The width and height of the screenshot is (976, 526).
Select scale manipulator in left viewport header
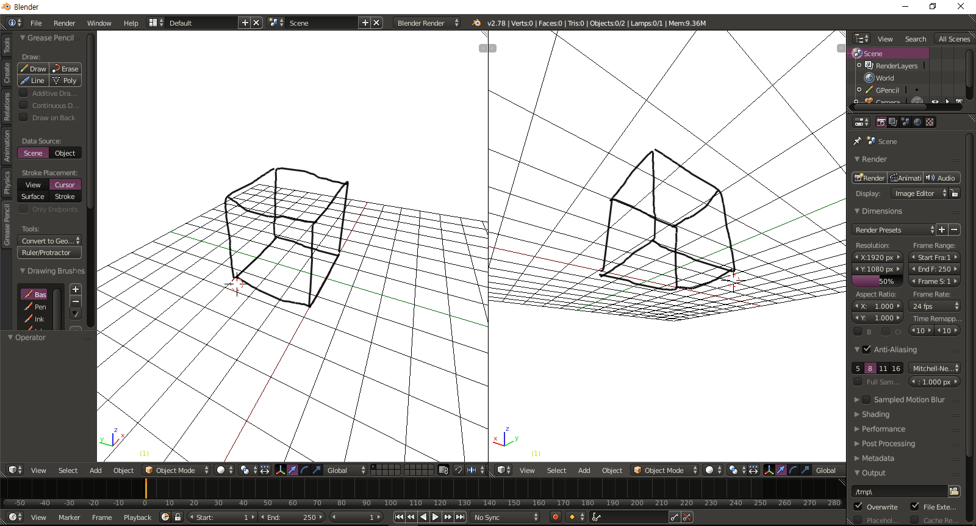pyautogui.click(x=317, y=470)
